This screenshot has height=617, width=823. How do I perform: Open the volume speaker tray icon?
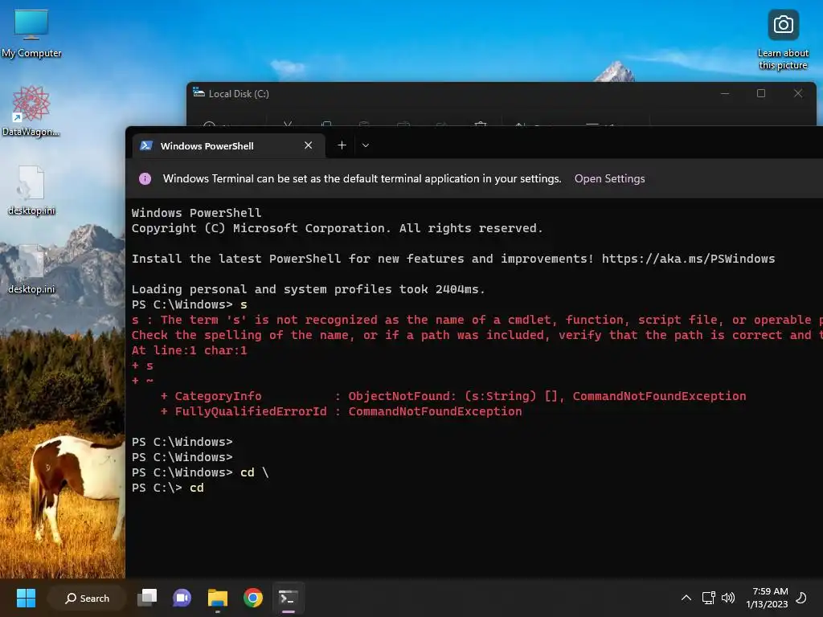tap(728, 598)
